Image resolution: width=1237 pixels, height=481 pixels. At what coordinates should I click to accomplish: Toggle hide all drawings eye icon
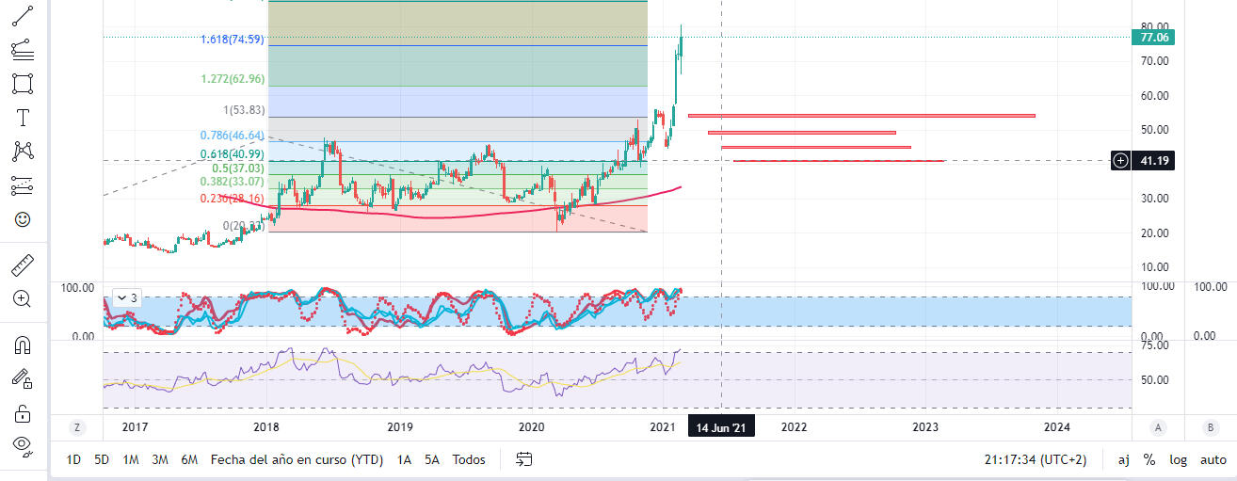tap(22, 444)
